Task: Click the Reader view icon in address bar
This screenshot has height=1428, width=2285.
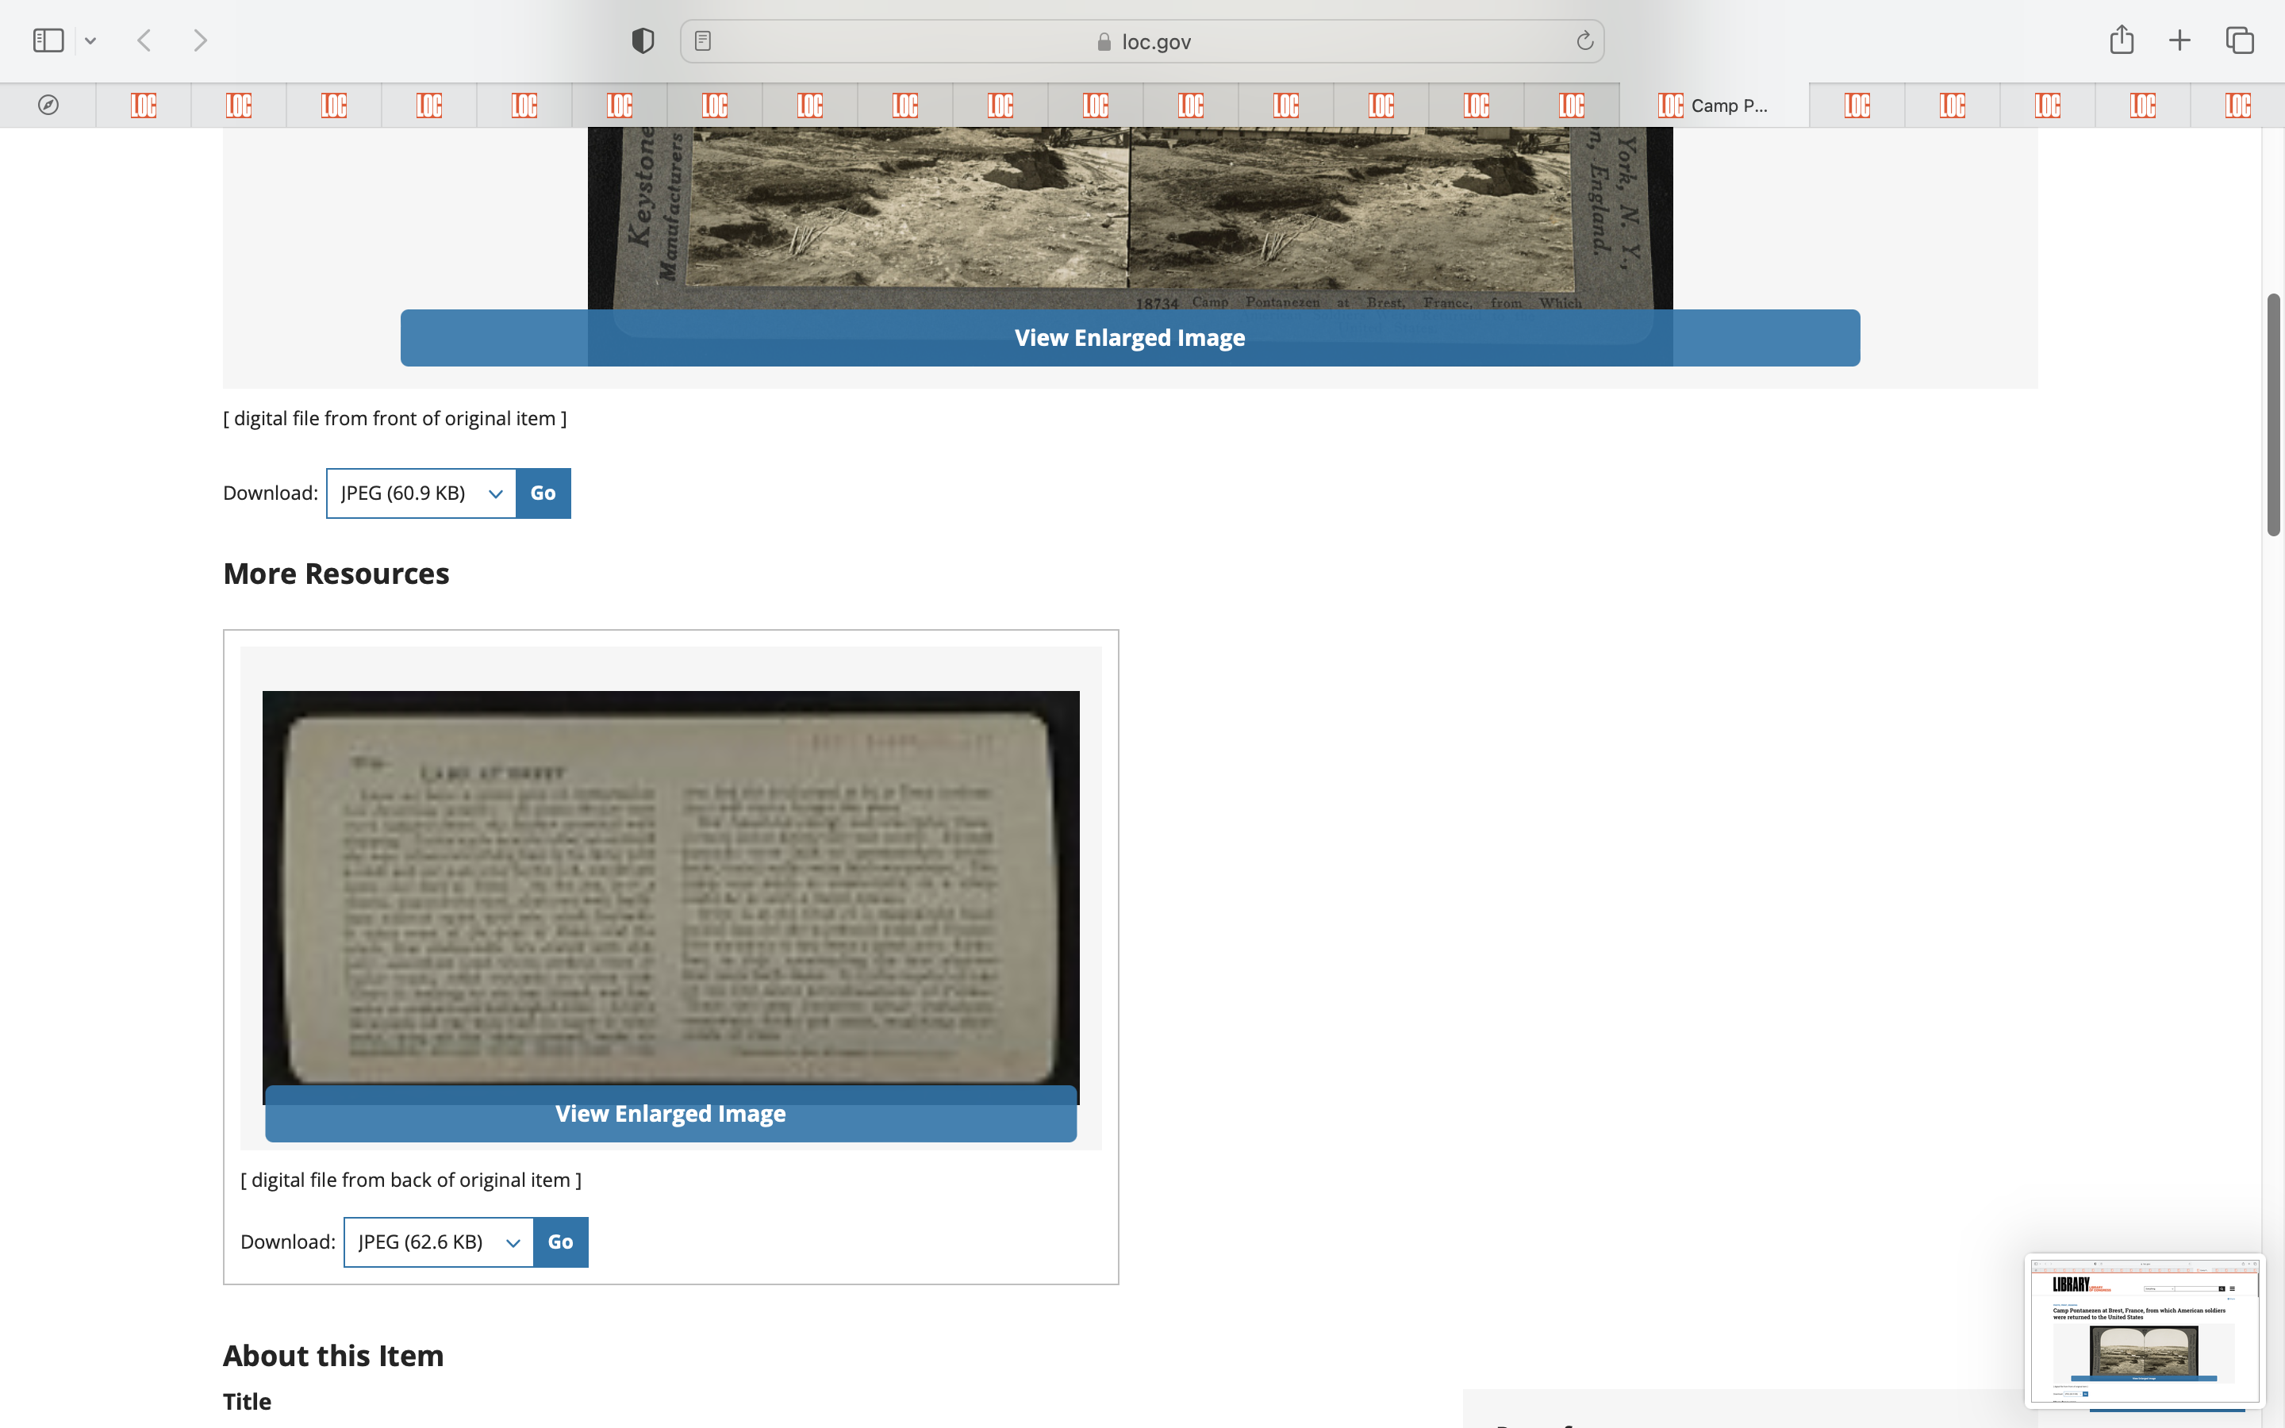Action: tap(702, 40)
